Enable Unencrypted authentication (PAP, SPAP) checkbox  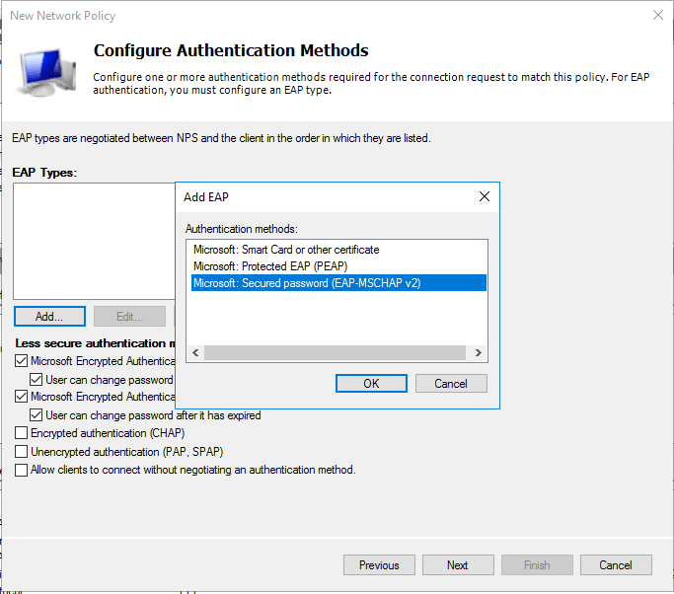click(x=21, y=451)
